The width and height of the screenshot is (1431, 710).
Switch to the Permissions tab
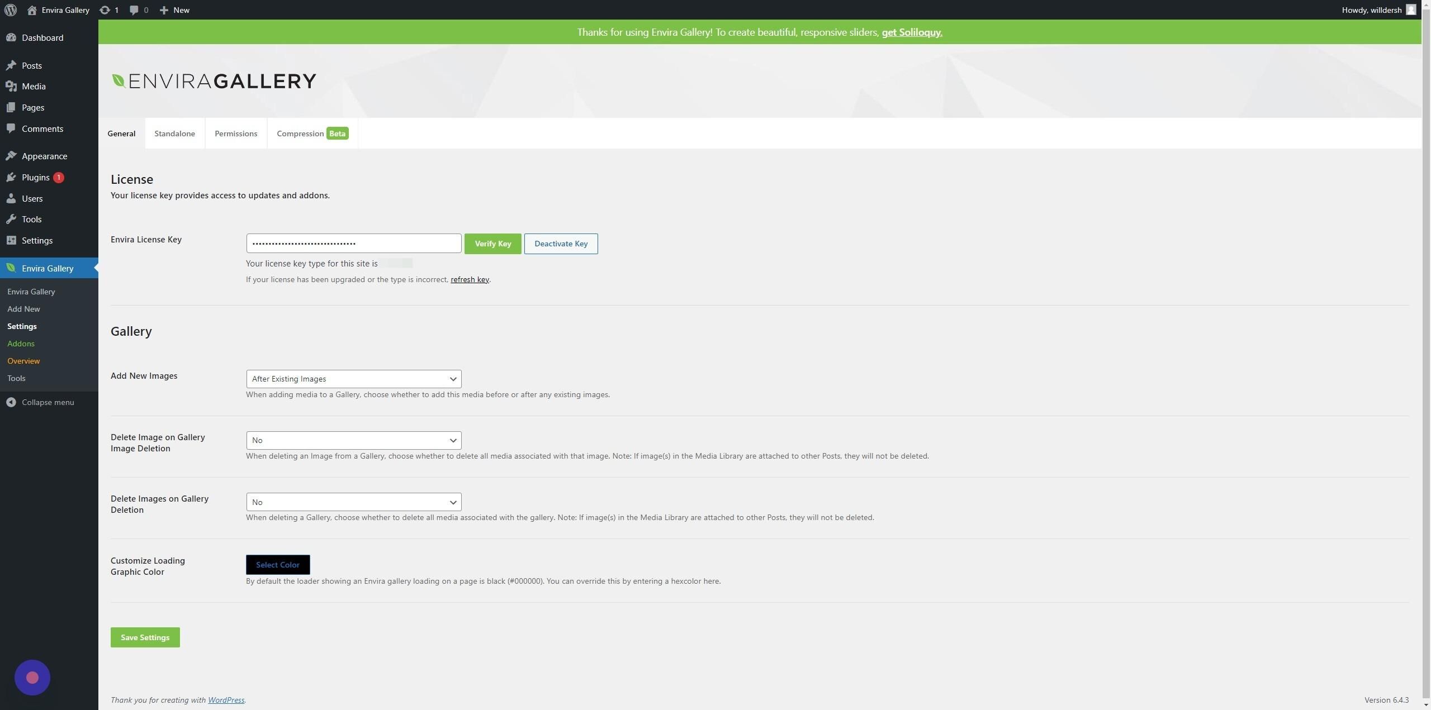tap(236, 134)
